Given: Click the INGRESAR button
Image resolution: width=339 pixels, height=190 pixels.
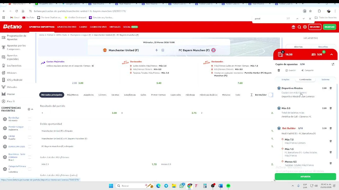Looking at the screenshot, I should [329, 27].
